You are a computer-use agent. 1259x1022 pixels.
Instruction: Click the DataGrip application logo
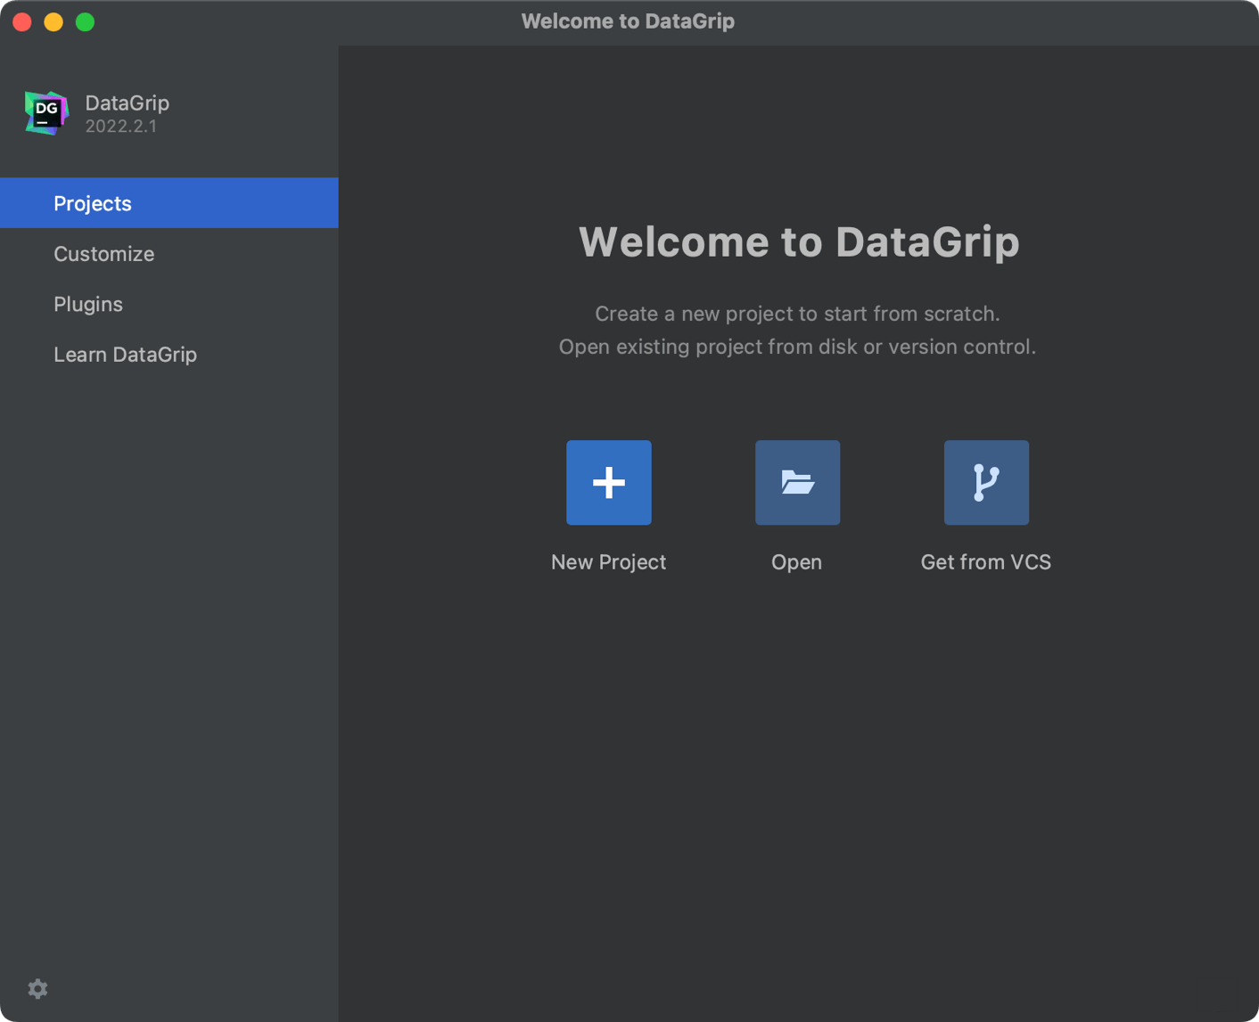coord(46,113)
